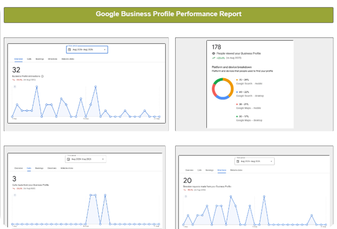Click the info icon beside Business Profile interactions

point(42,76)
